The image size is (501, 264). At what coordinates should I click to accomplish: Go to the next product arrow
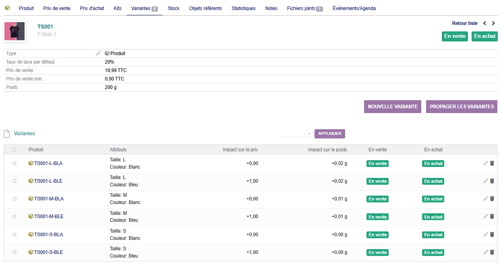coord(493,23)
